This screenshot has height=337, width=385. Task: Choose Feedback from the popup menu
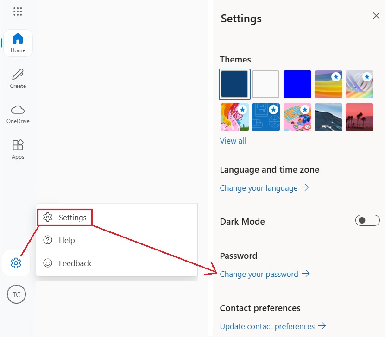(x=75, y=263)
